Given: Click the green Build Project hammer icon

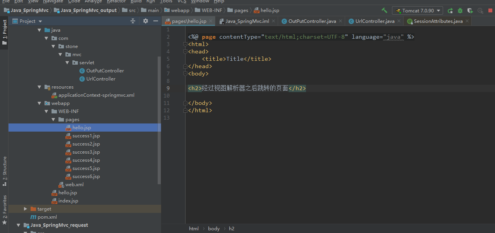Looking at the screenshot, I should (384, 10).
